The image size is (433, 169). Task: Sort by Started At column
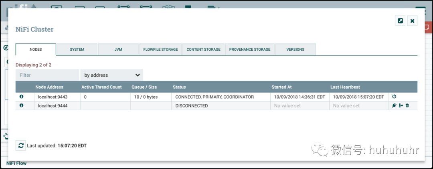tap(281, 87)
